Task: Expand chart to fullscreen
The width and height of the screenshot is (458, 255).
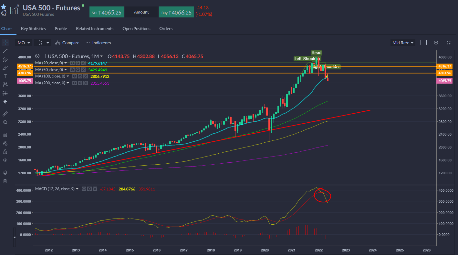Action: [x=449, y=43]
